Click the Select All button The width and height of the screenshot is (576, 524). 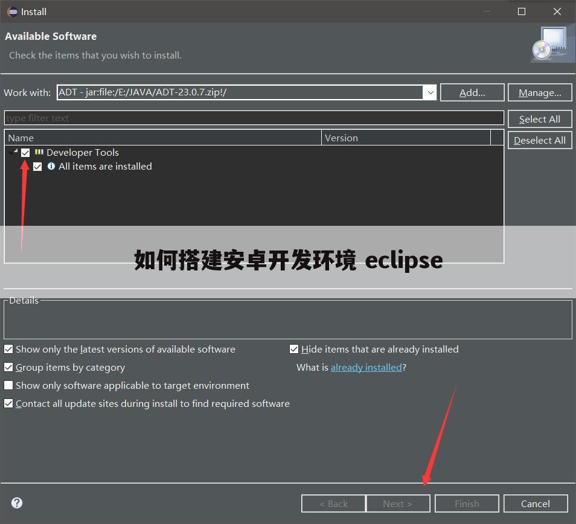540,120
